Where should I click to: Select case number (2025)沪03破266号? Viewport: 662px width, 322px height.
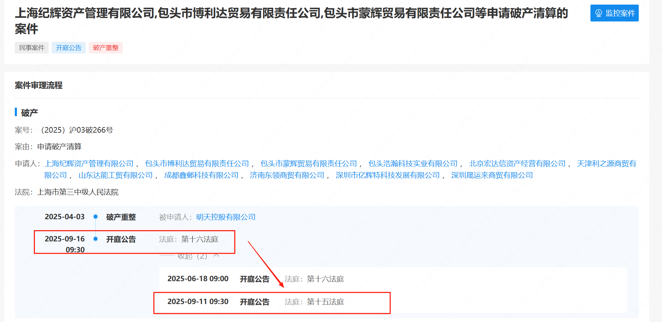click(x=75, y=130)
